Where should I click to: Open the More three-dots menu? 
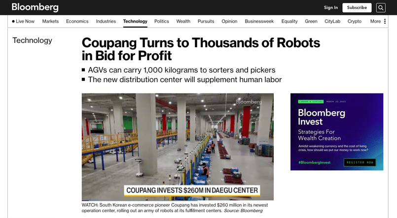385,21
